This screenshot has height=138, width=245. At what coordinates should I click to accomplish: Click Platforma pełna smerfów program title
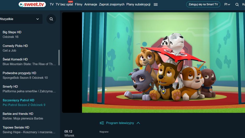click(x=29, y=91)
